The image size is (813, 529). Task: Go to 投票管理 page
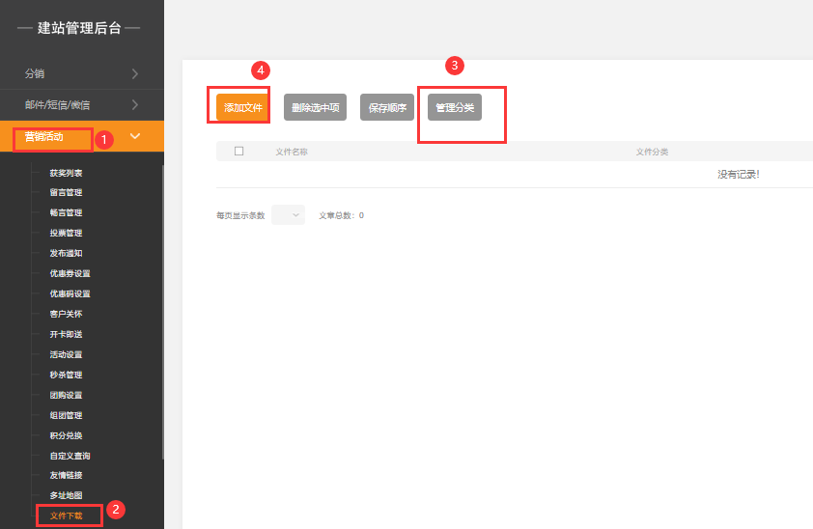[66, 234]
